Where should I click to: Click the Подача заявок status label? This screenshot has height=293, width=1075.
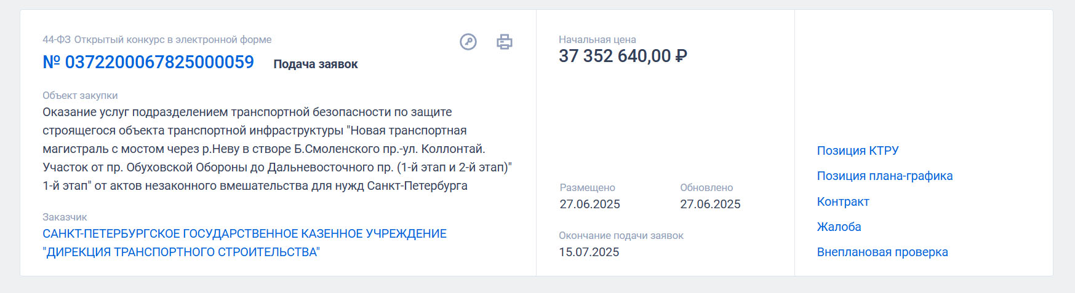(x=316, y=64)
